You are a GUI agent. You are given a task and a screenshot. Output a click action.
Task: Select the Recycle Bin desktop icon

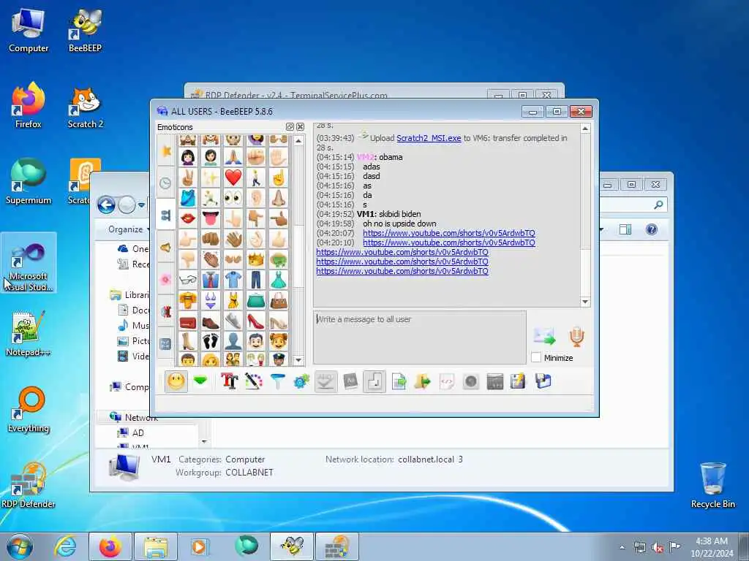[x=712, y=485]
